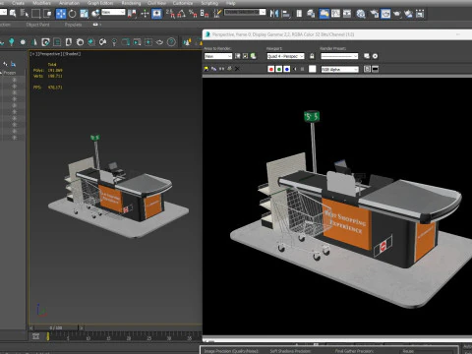Image resolution: width=472 pixels, height=354 pixels.
Task: Toggle the UI overlay button in render window
Action: pyautogui.click(x=368, y=69)
